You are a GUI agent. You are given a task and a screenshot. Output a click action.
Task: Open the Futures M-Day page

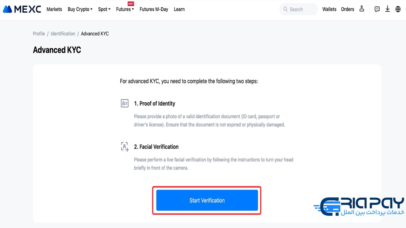point(154,9)
